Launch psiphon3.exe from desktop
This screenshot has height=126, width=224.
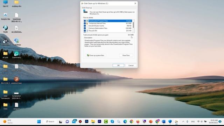pos(16,80)
